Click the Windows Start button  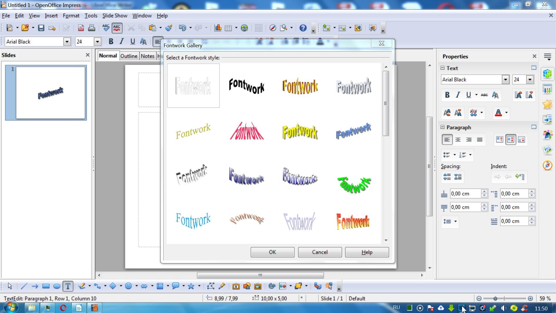(11, 307)
